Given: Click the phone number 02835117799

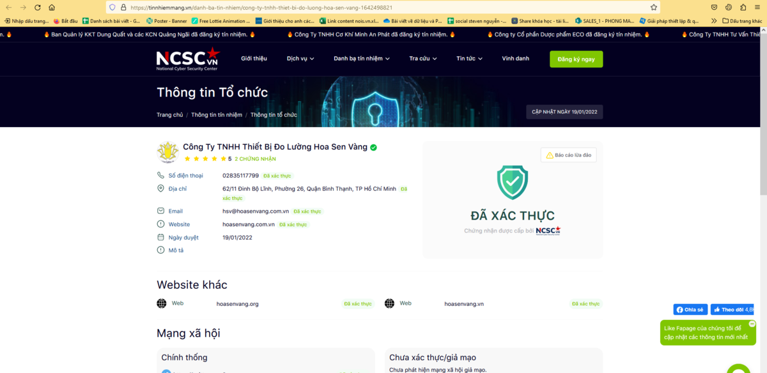Looking at the screenshot, I should point(240,175).
